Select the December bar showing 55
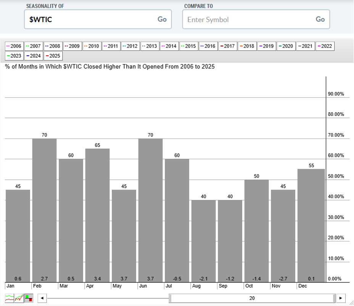Image resolution: width=354 pixels, height=306 pixels. point(311,225)
